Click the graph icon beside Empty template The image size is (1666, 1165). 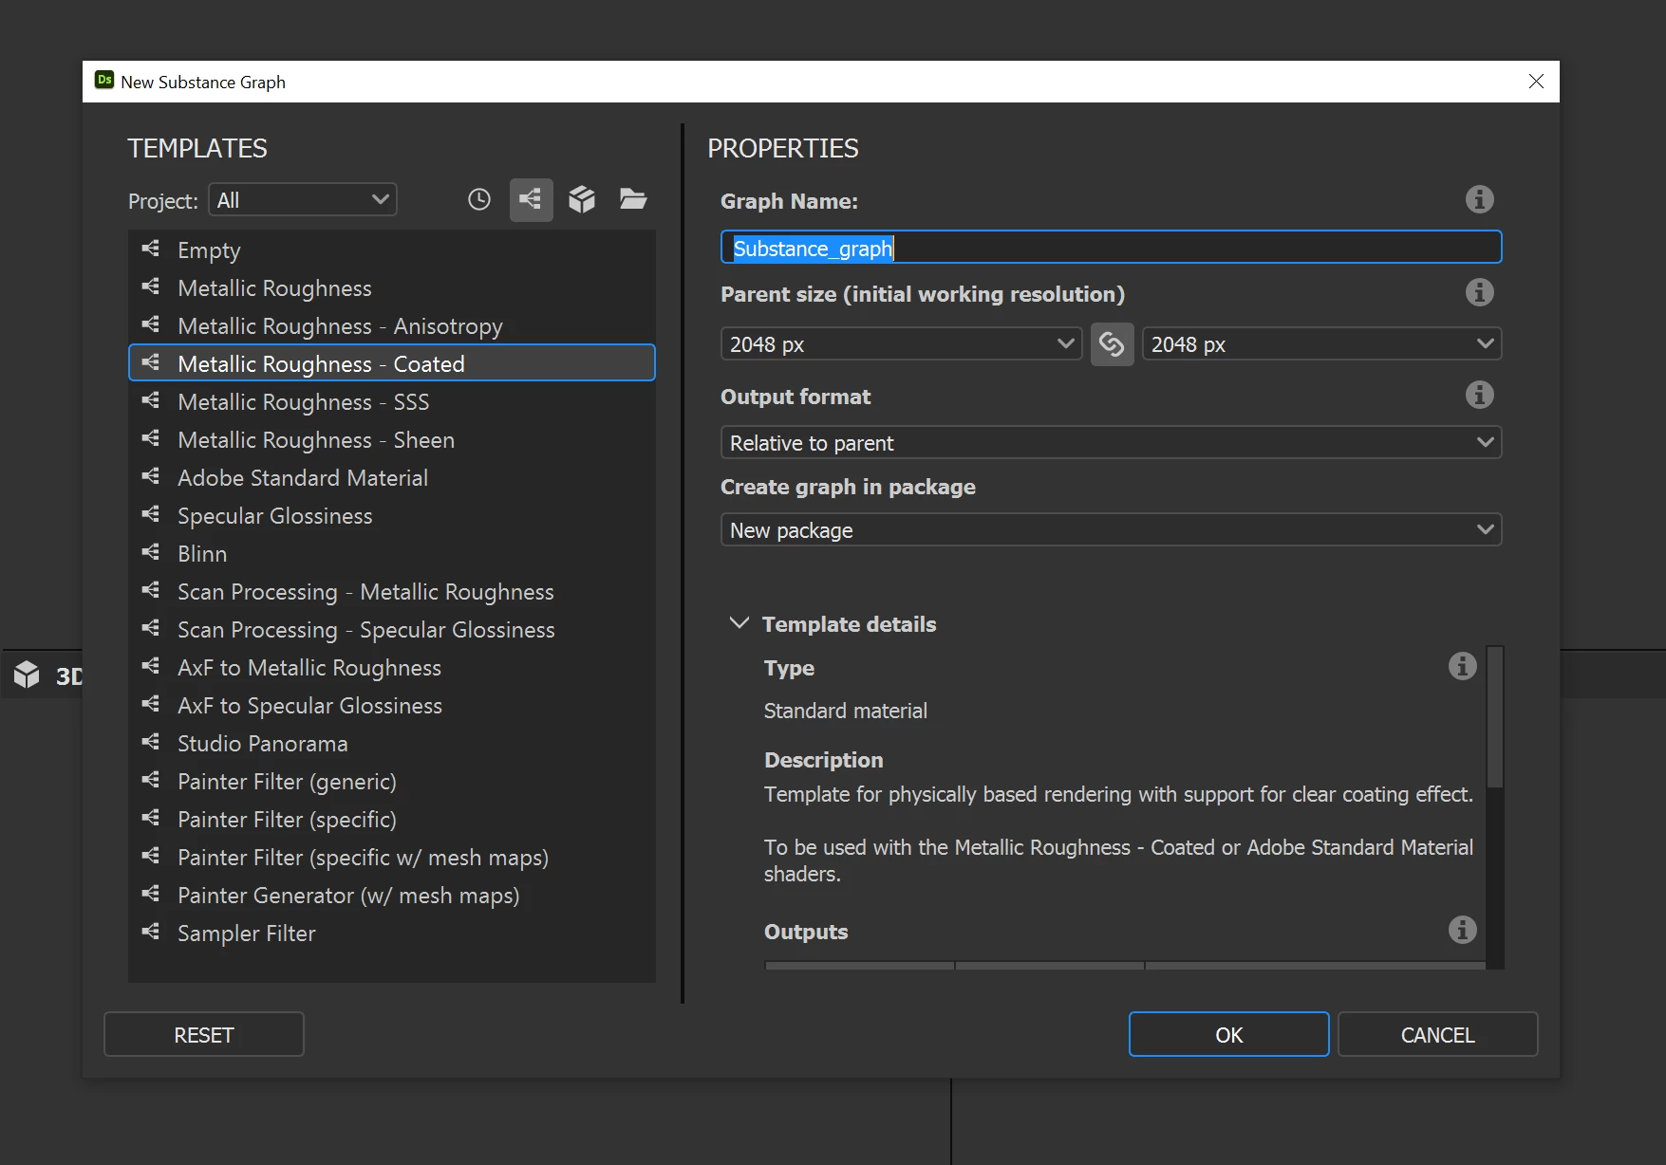[x=150, y=249]
